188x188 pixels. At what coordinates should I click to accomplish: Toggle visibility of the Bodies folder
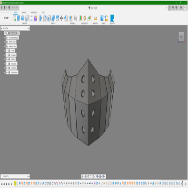pyautogui.click(x=7, y=59)
